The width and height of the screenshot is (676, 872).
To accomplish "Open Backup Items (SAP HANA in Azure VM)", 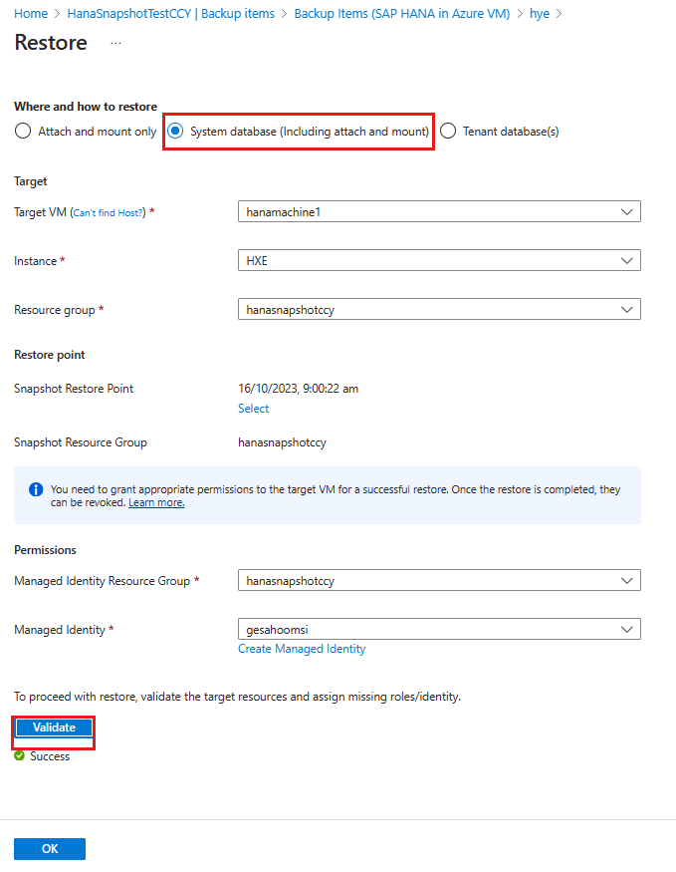I will click(x=401, y=14).
